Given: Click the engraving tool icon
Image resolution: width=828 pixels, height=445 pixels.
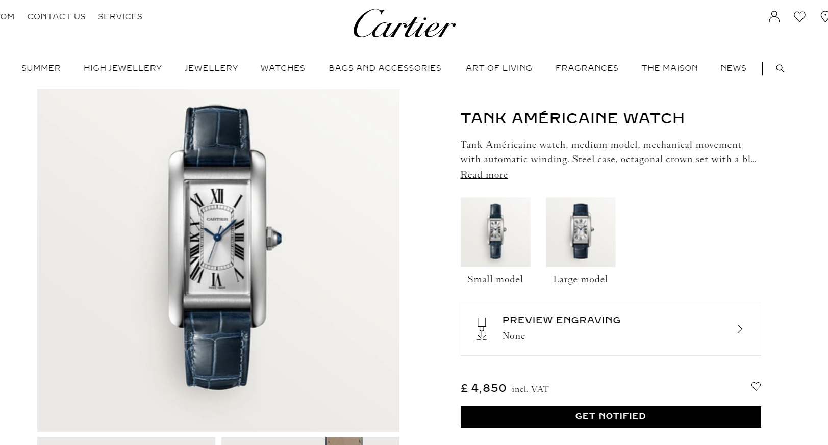Looking at the screenshot, I should [481, 329].
